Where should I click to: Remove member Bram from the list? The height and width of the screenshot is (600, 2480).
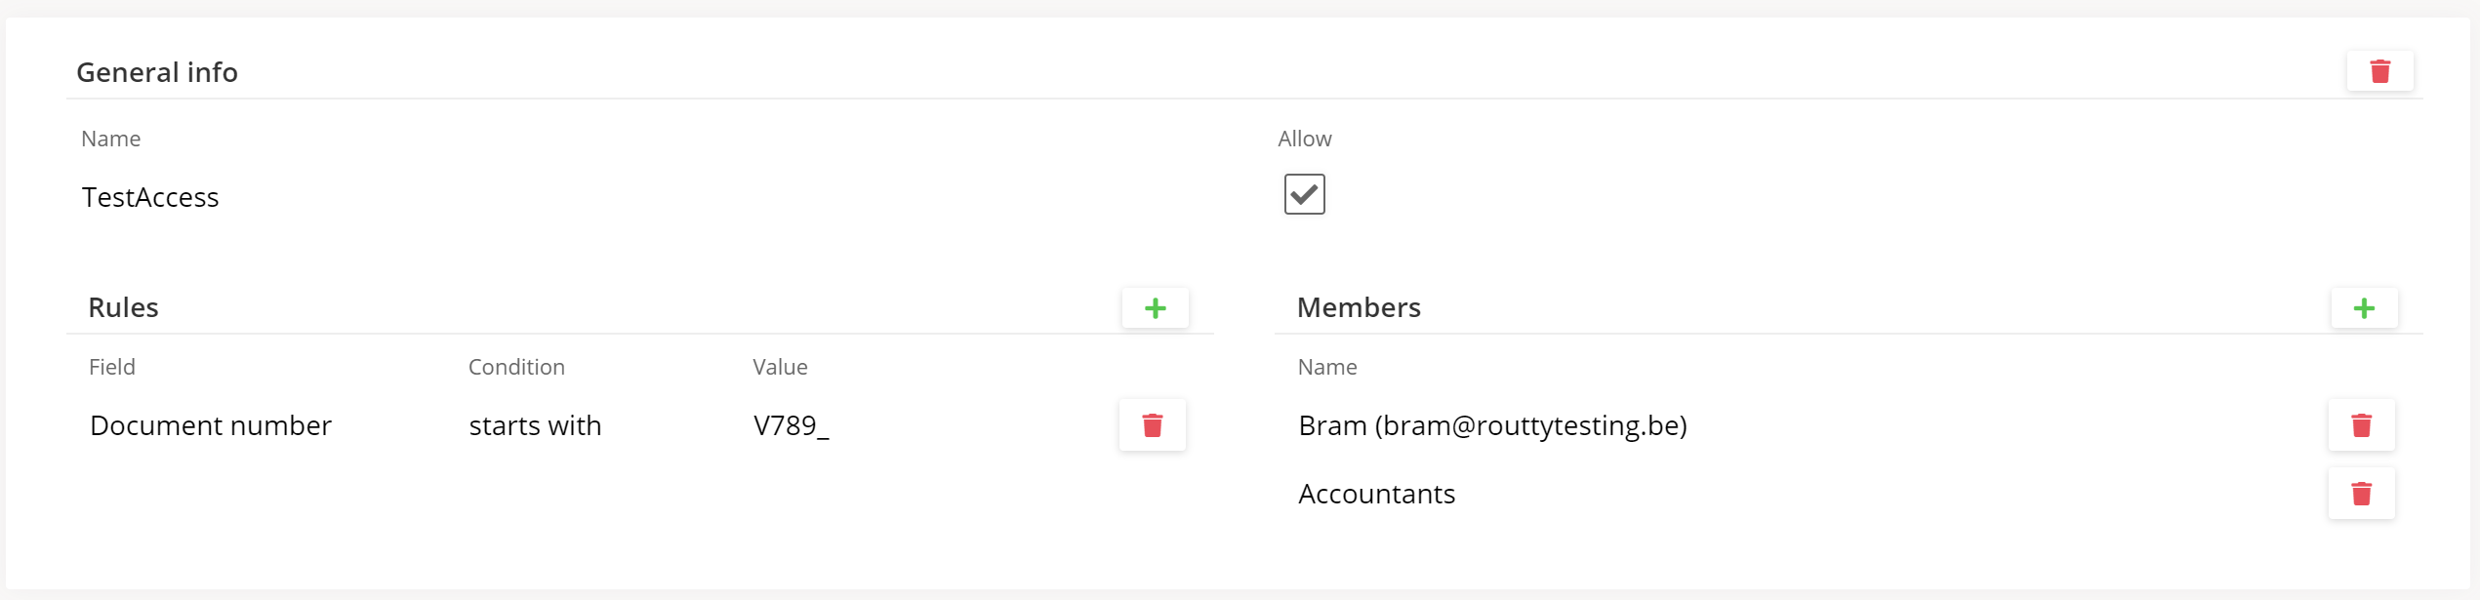pos(2361,425)
